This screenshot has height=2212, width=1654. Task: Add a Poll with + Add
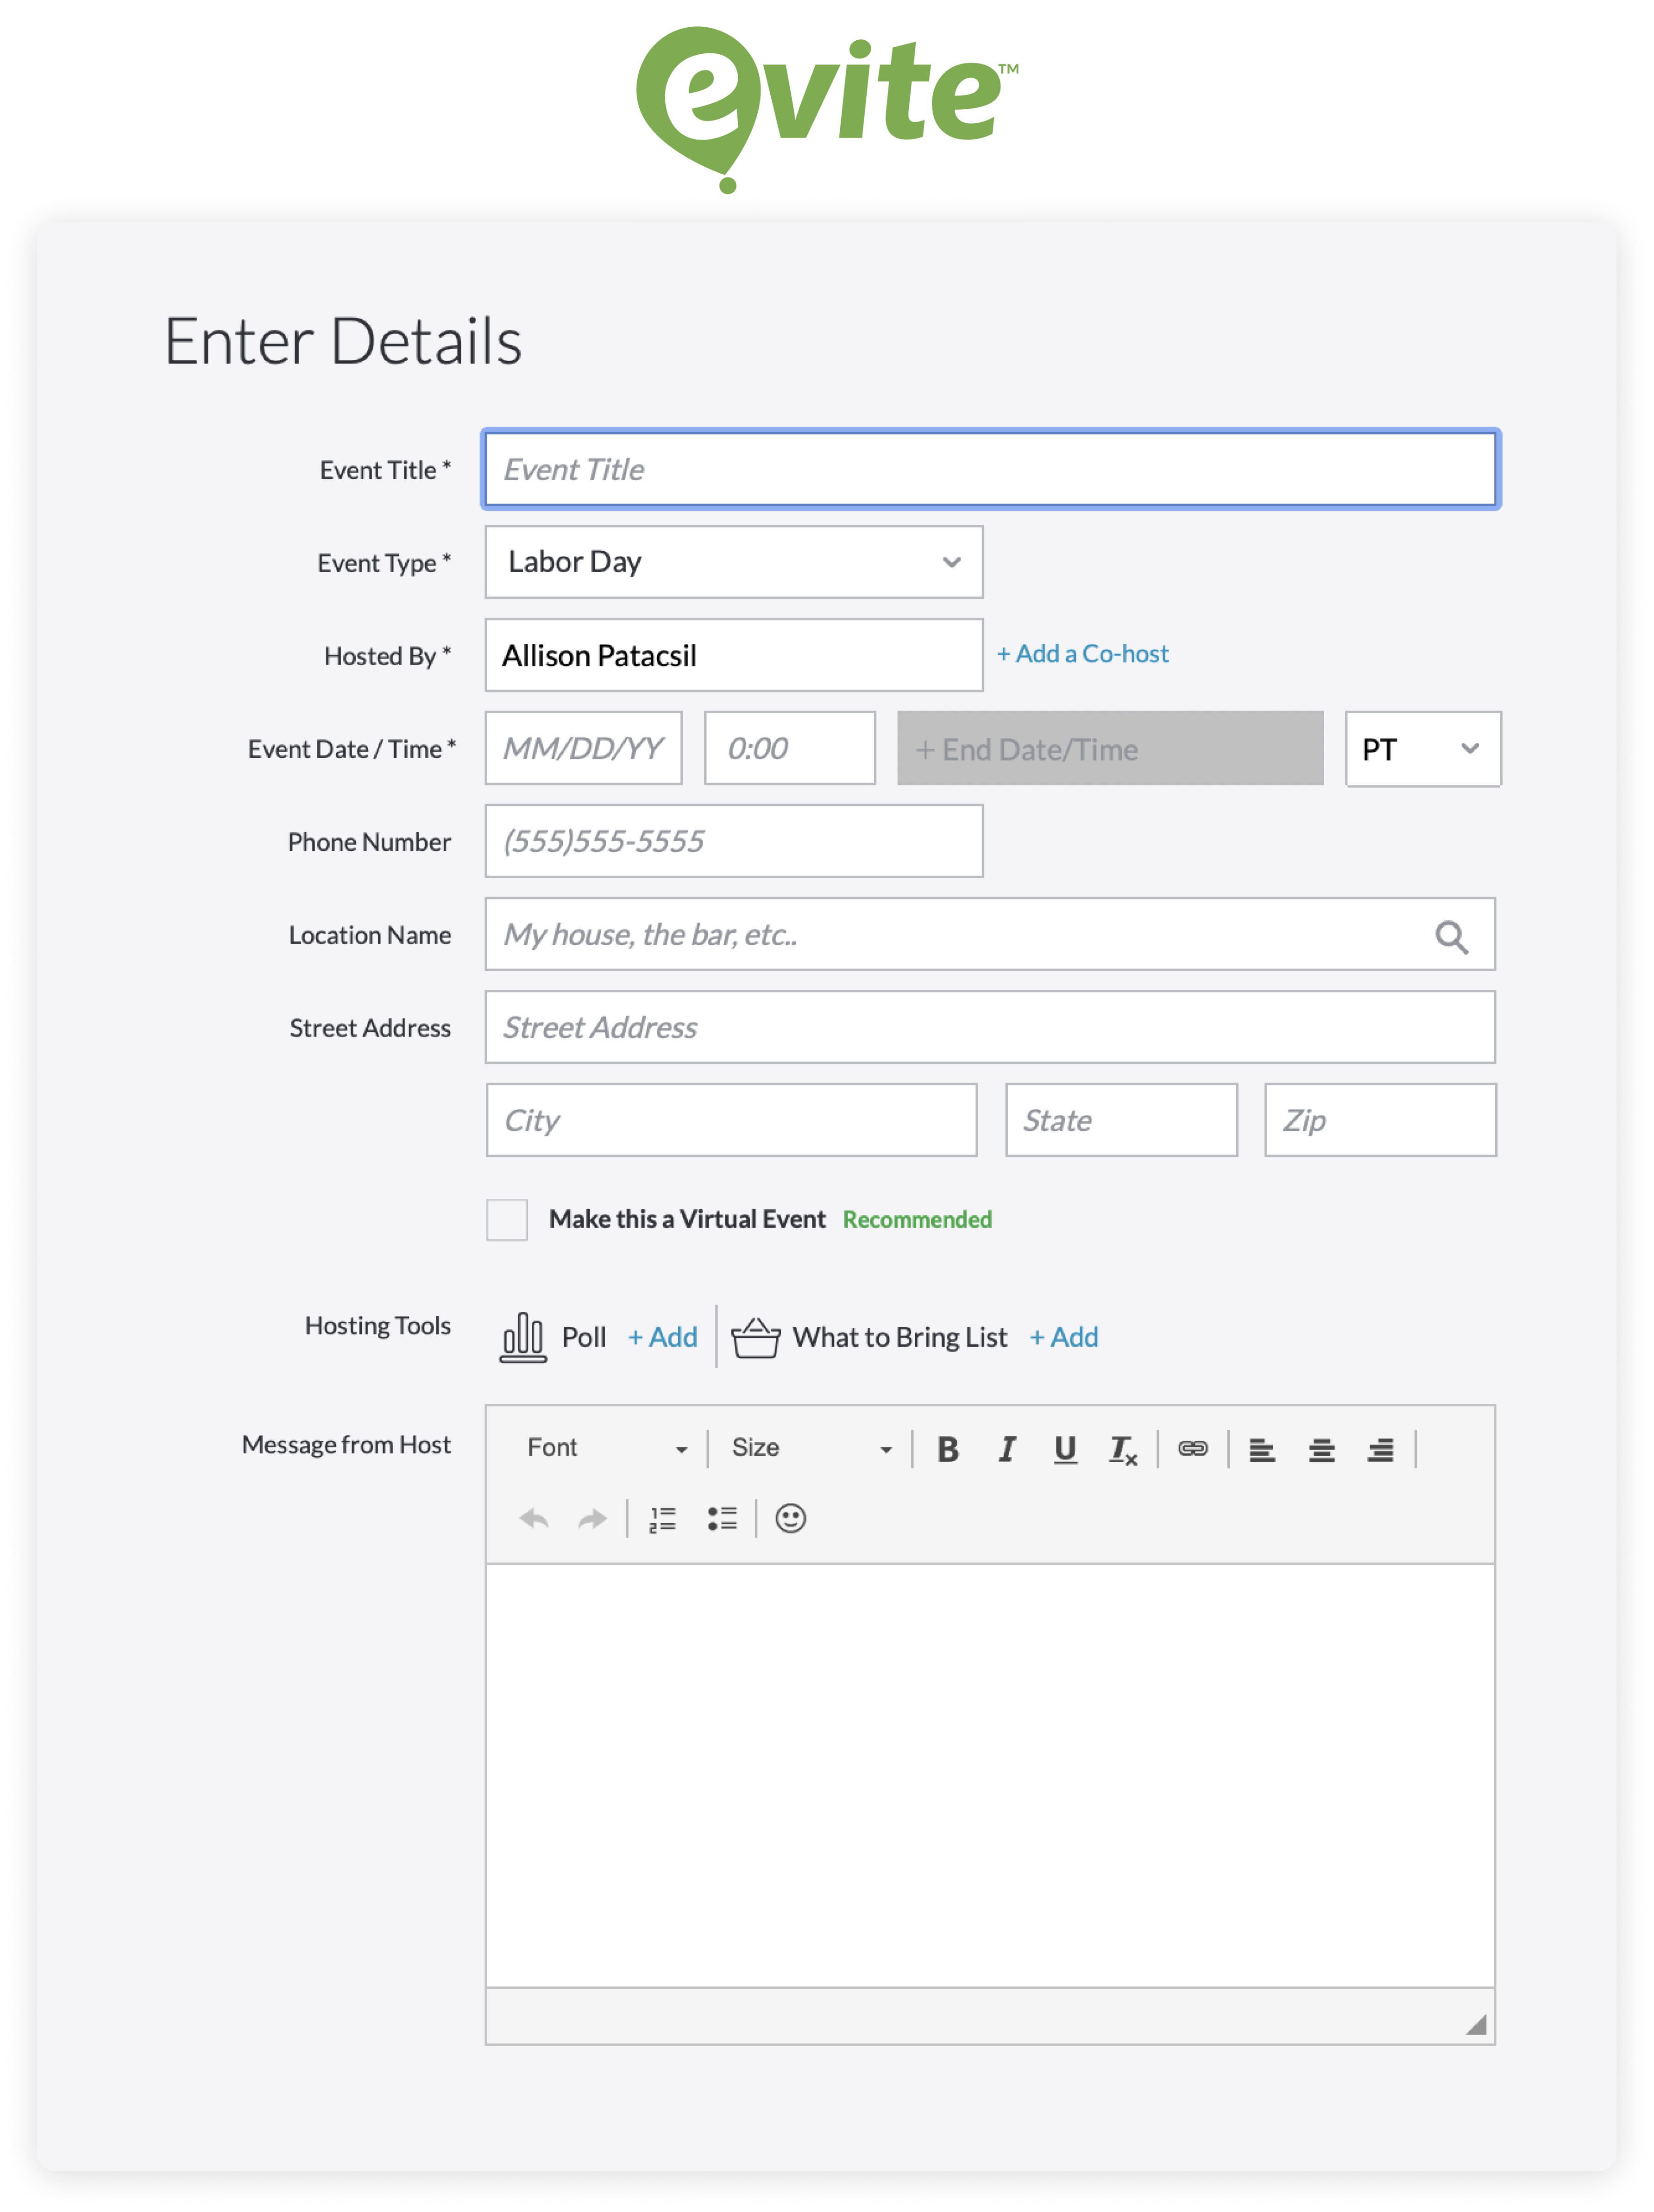662,1337
